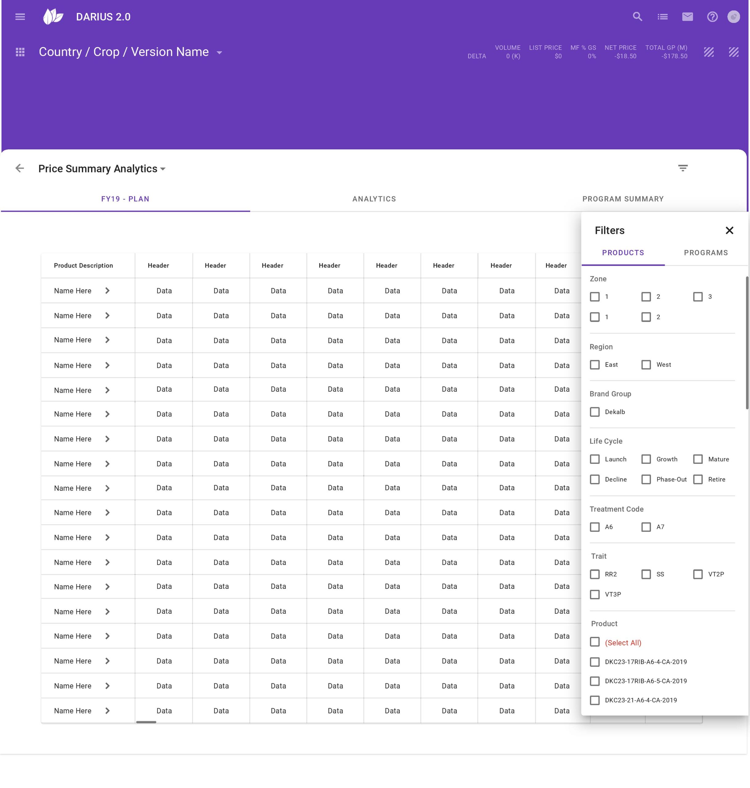
Task: Enable the Dekalb brand group checkbox
Action: click(x=595, y=412)
